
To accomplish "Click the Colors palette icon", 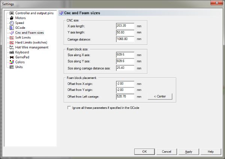I will pyautogui.click(x=12, y=62).
